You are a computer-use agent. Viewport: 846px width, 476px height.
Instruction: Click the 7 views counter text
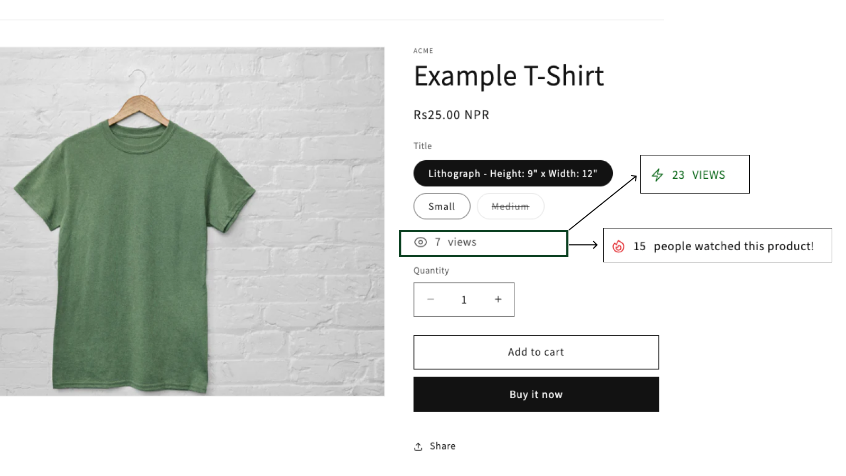click(456, 242)
